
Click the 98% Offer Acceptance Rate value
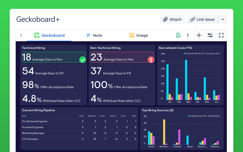[x=31, y=85]
